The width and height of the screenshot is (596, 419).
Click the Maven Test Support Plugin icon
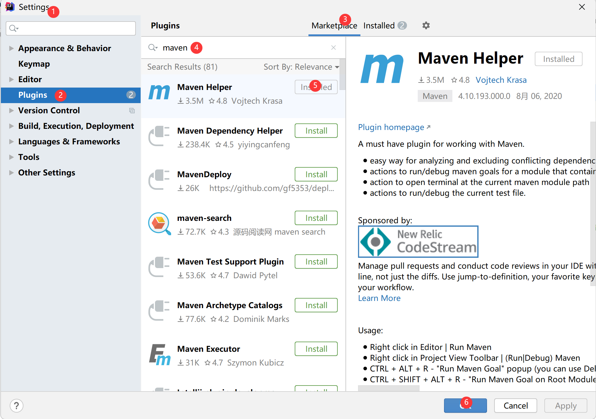(159, 267)
